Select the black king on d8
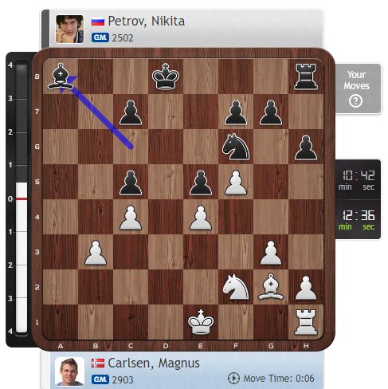 (166, 77)
